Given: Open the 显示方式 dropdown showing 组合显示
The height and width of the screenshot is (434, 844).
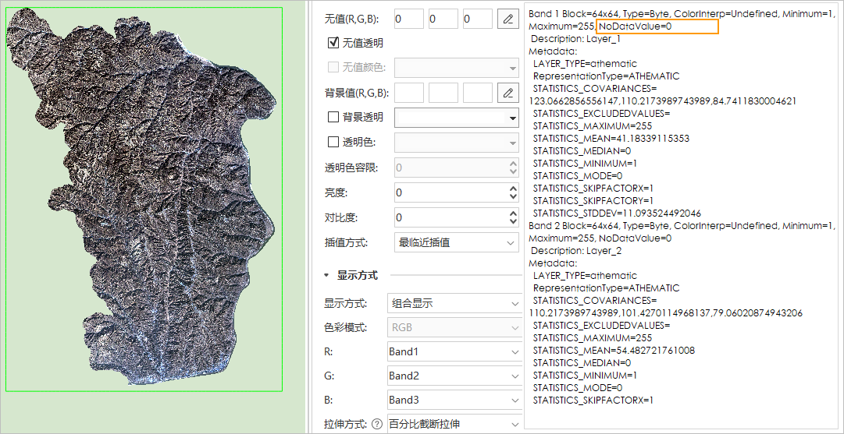Looking at the screenshot, I should tap(454, 303).
